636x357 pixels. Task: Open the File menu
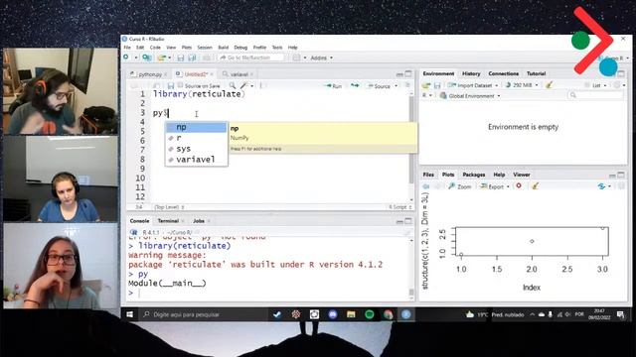[x=127, y=48]
